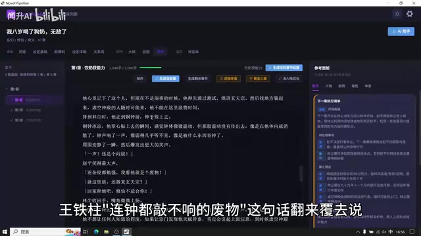Click the 下一章执行清单 card heading
Viewport: 421px width, 236px height.
click(329, 101)
